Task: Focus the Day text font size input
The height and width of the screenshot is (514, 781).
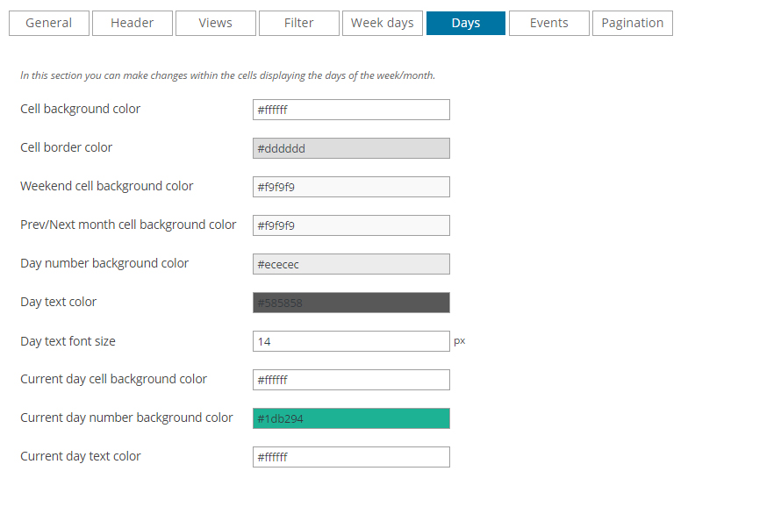Action: point(351,341)
